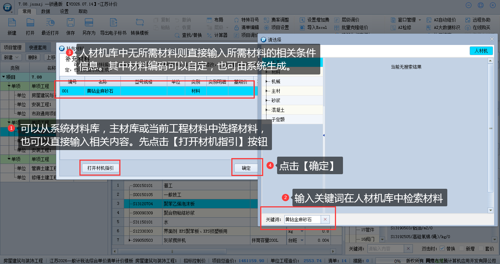Select the 子定额 tree item
This screenshot has height=264, width=500.
pyautogui.click(x=278, y=119)
